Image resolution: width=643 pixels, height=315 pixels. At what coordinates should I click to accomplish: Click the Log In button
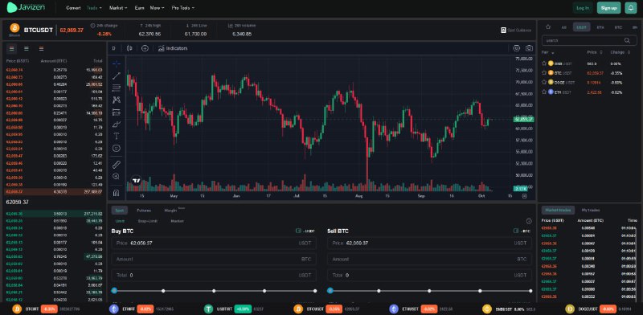[x=583, y=8]
